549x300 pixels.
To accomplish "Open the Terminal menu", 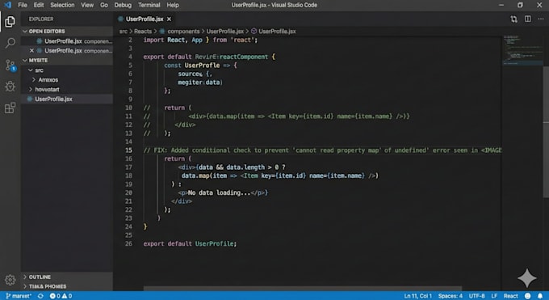I will tap(149, 5).
